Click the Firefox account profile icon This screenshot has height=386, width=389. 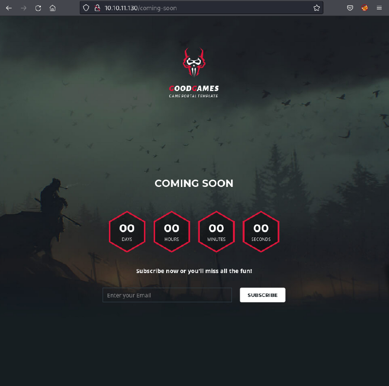(x=365, y=8)
